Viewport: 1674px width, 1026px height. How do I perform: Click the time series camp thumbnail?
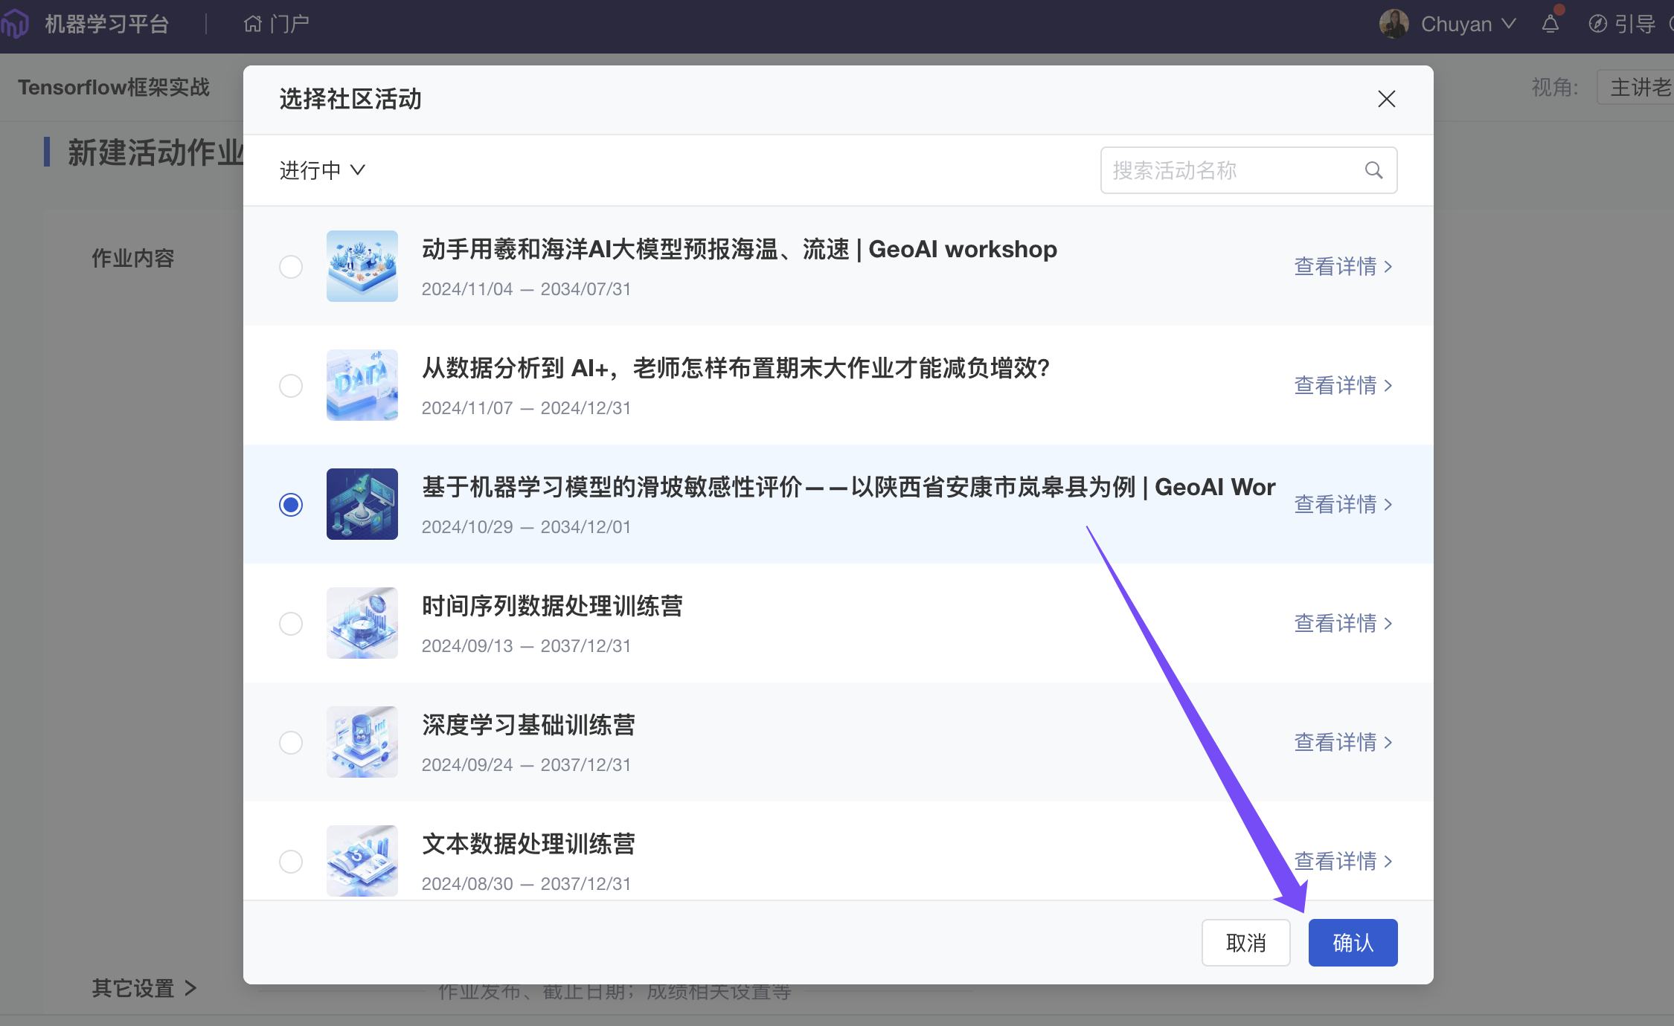[362, 623]
